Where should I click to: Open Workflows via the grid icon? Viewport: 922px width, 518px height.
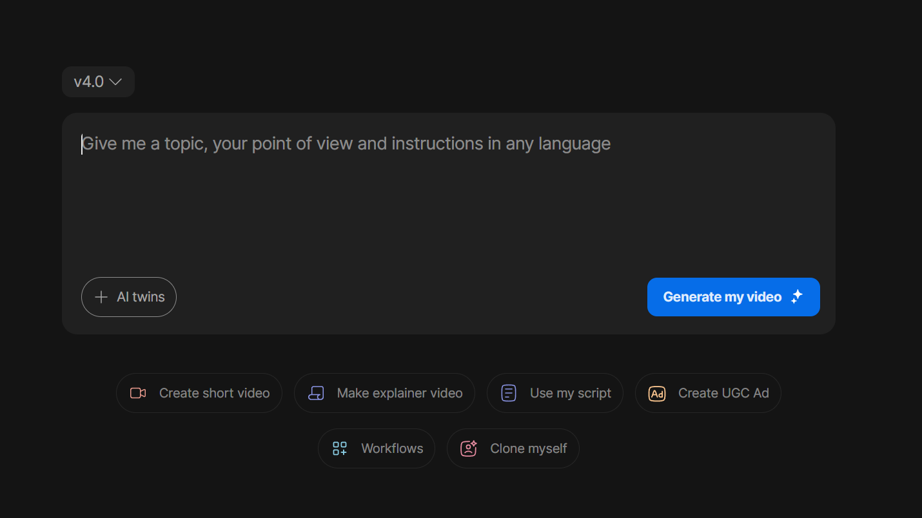coord(340,448)
